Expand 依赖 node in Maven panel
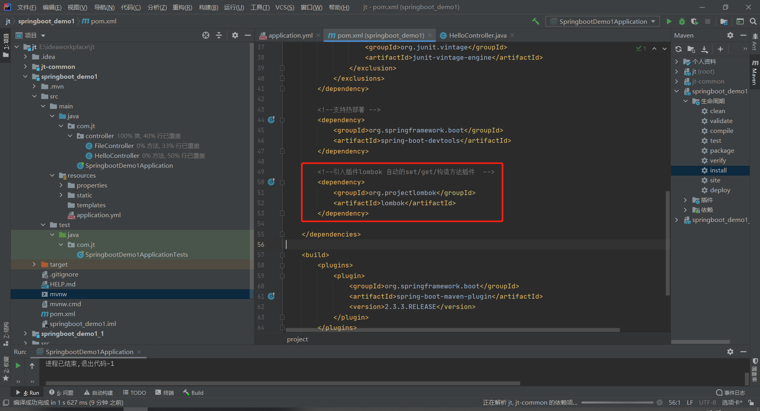 pyautogui.click(x=686, y=210)
